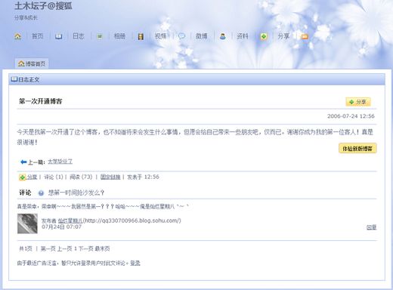Image resolution: width=393 pixels, height=290 pixels.
Task: Click the home house icon in navigation
Action: pyautogui.click(x=17, y=36)
